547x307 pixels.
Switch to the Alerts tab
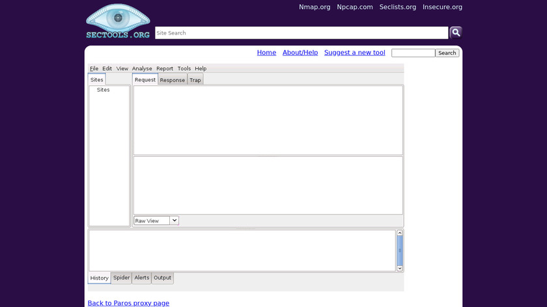click(x=142, y=278)
